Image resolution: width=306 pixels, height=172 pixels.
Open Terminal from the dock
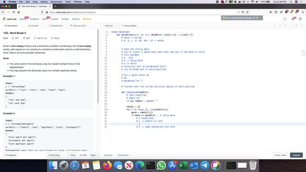pos(151,165)
